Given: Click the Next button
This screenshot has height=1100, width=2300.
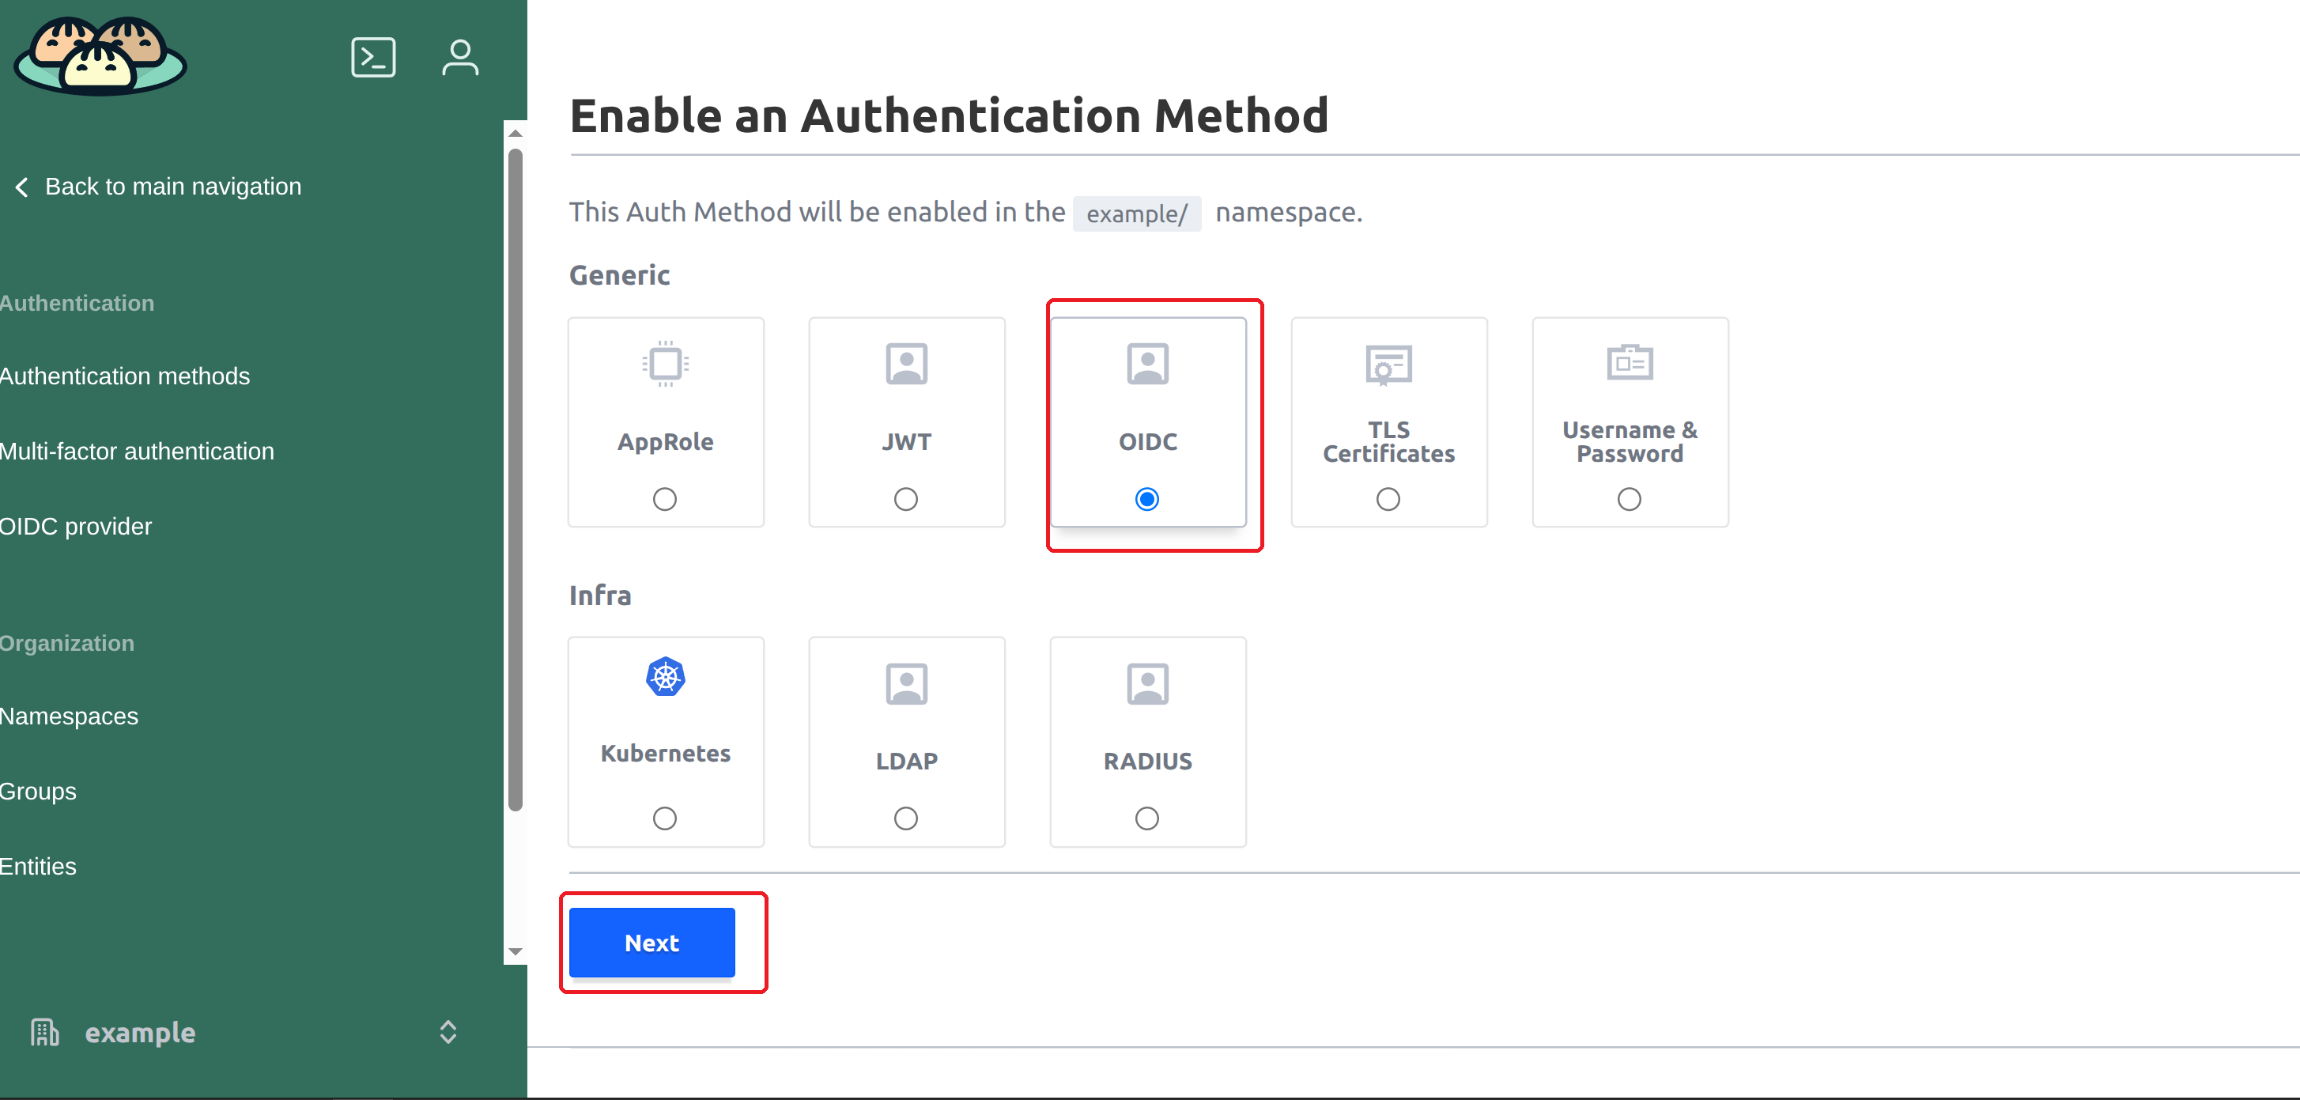Looking at the screenshot, I should click(x=651, y=943).
